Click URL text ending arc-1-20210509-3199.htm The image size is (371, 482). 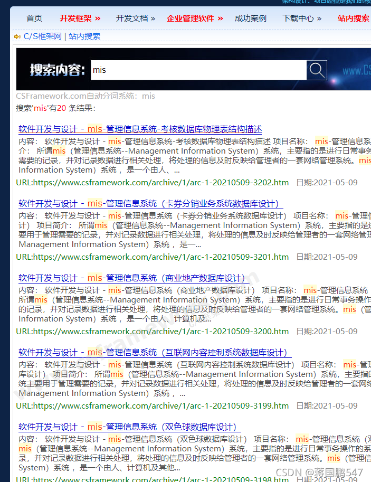[153, 406]
